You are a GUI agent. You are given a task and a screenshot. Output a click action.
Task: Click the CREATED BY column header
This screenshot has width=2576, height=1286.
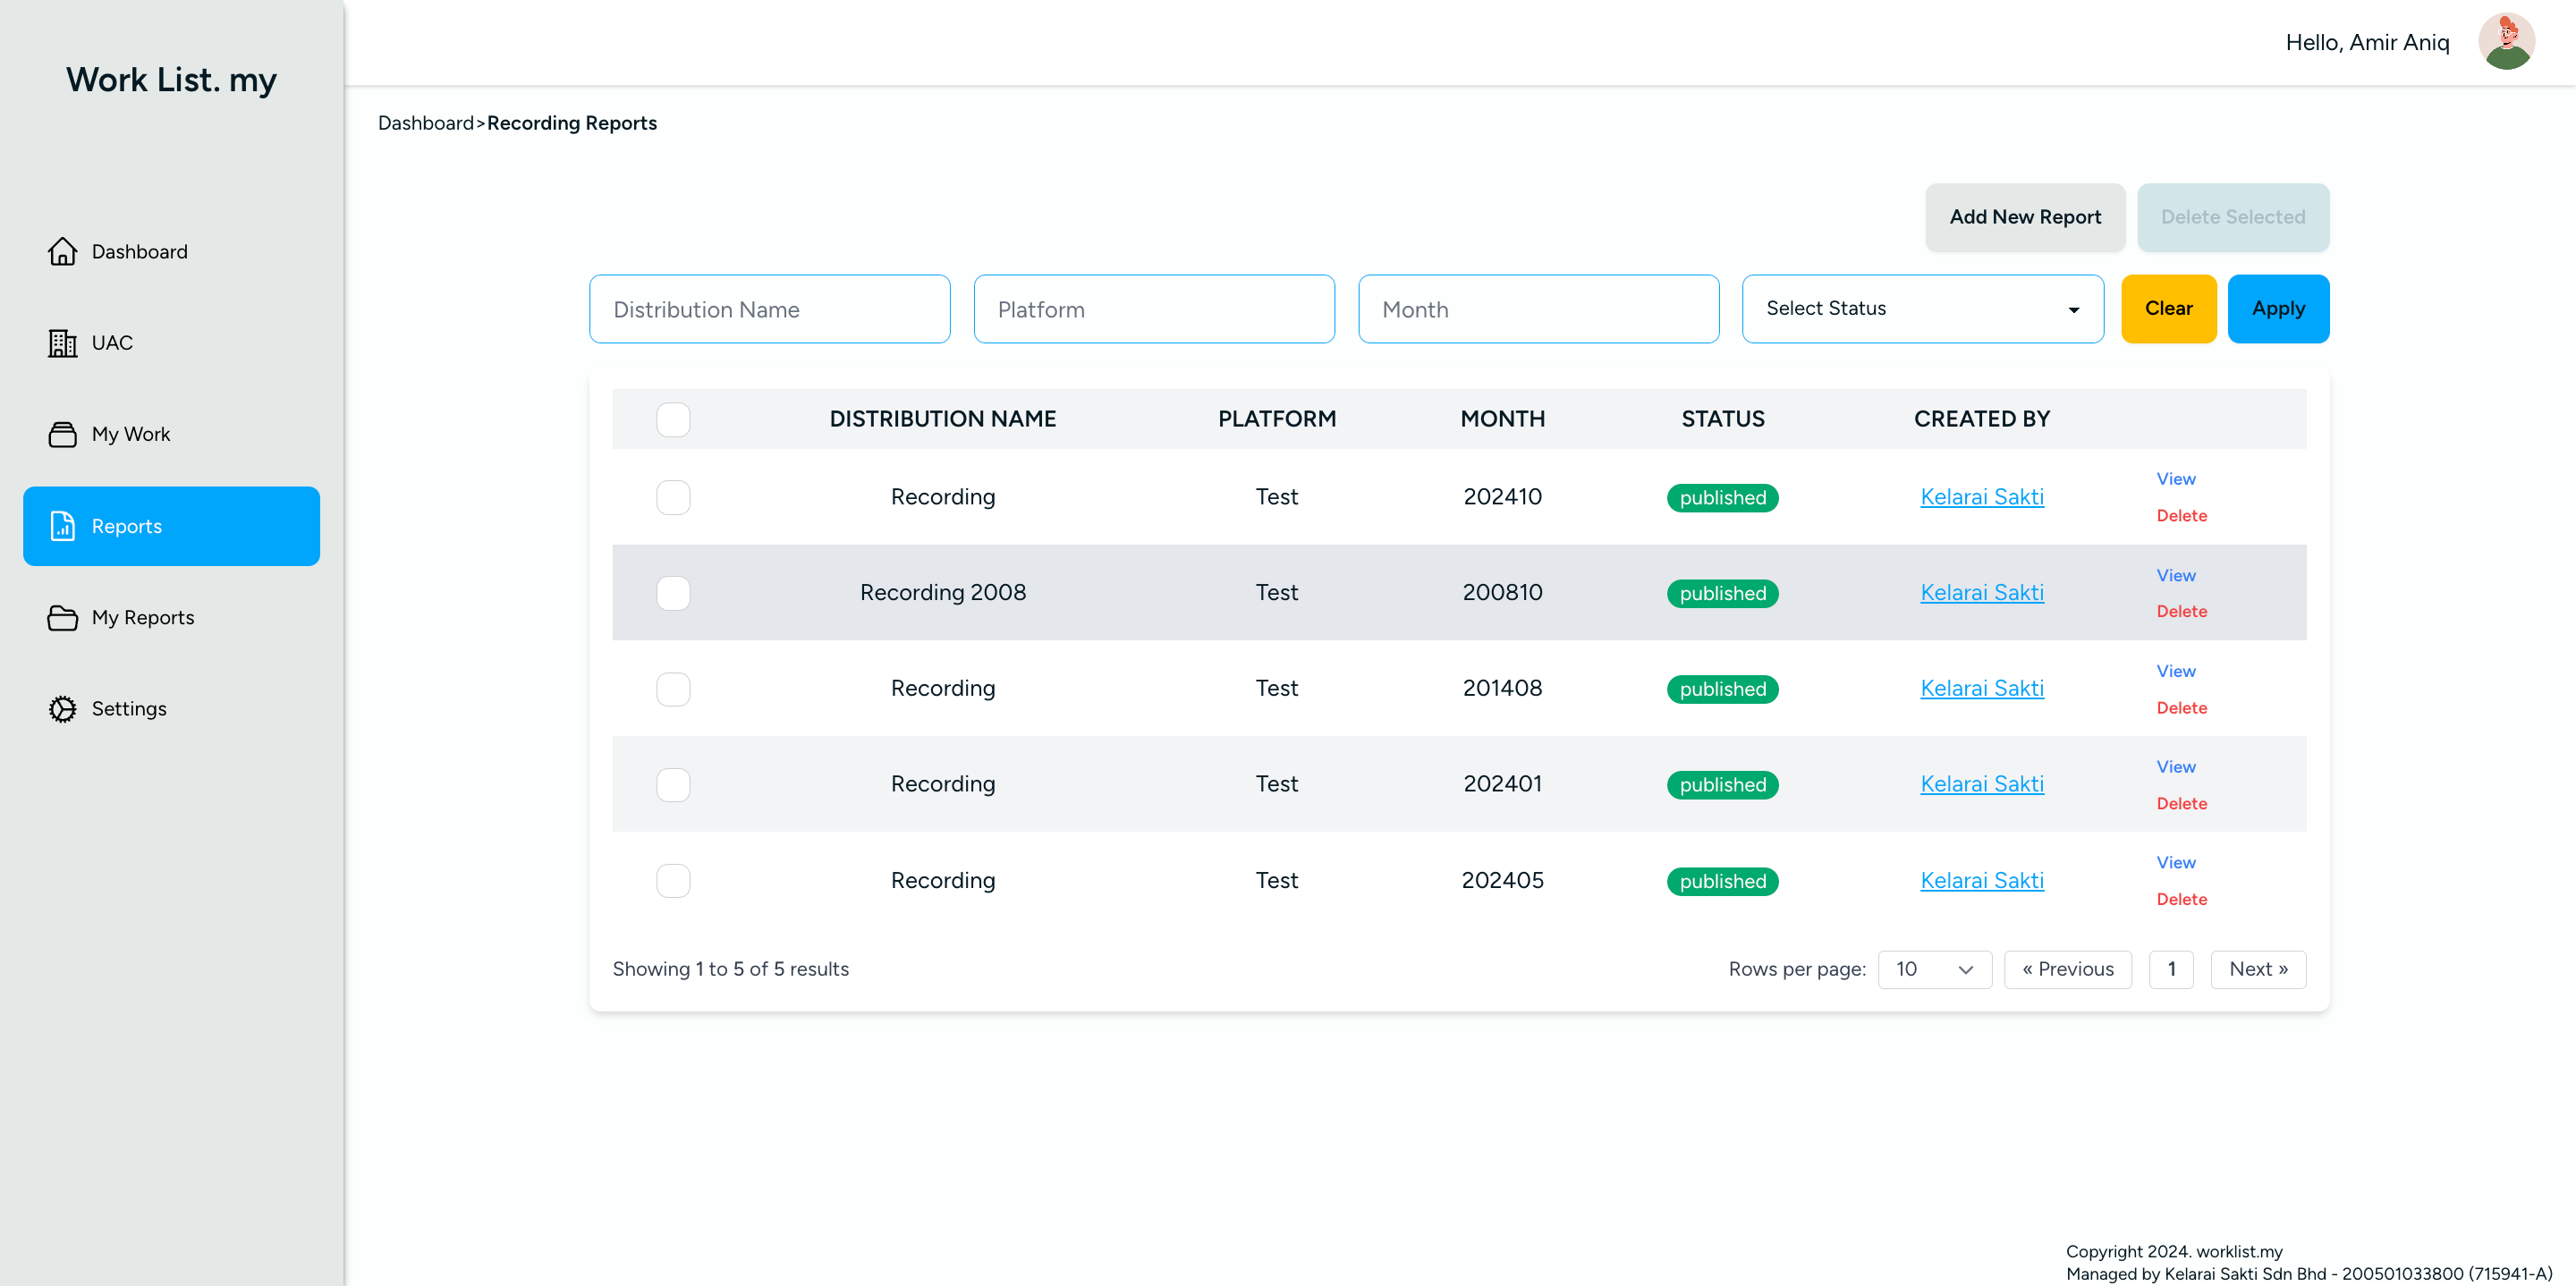coord(1981,419)
